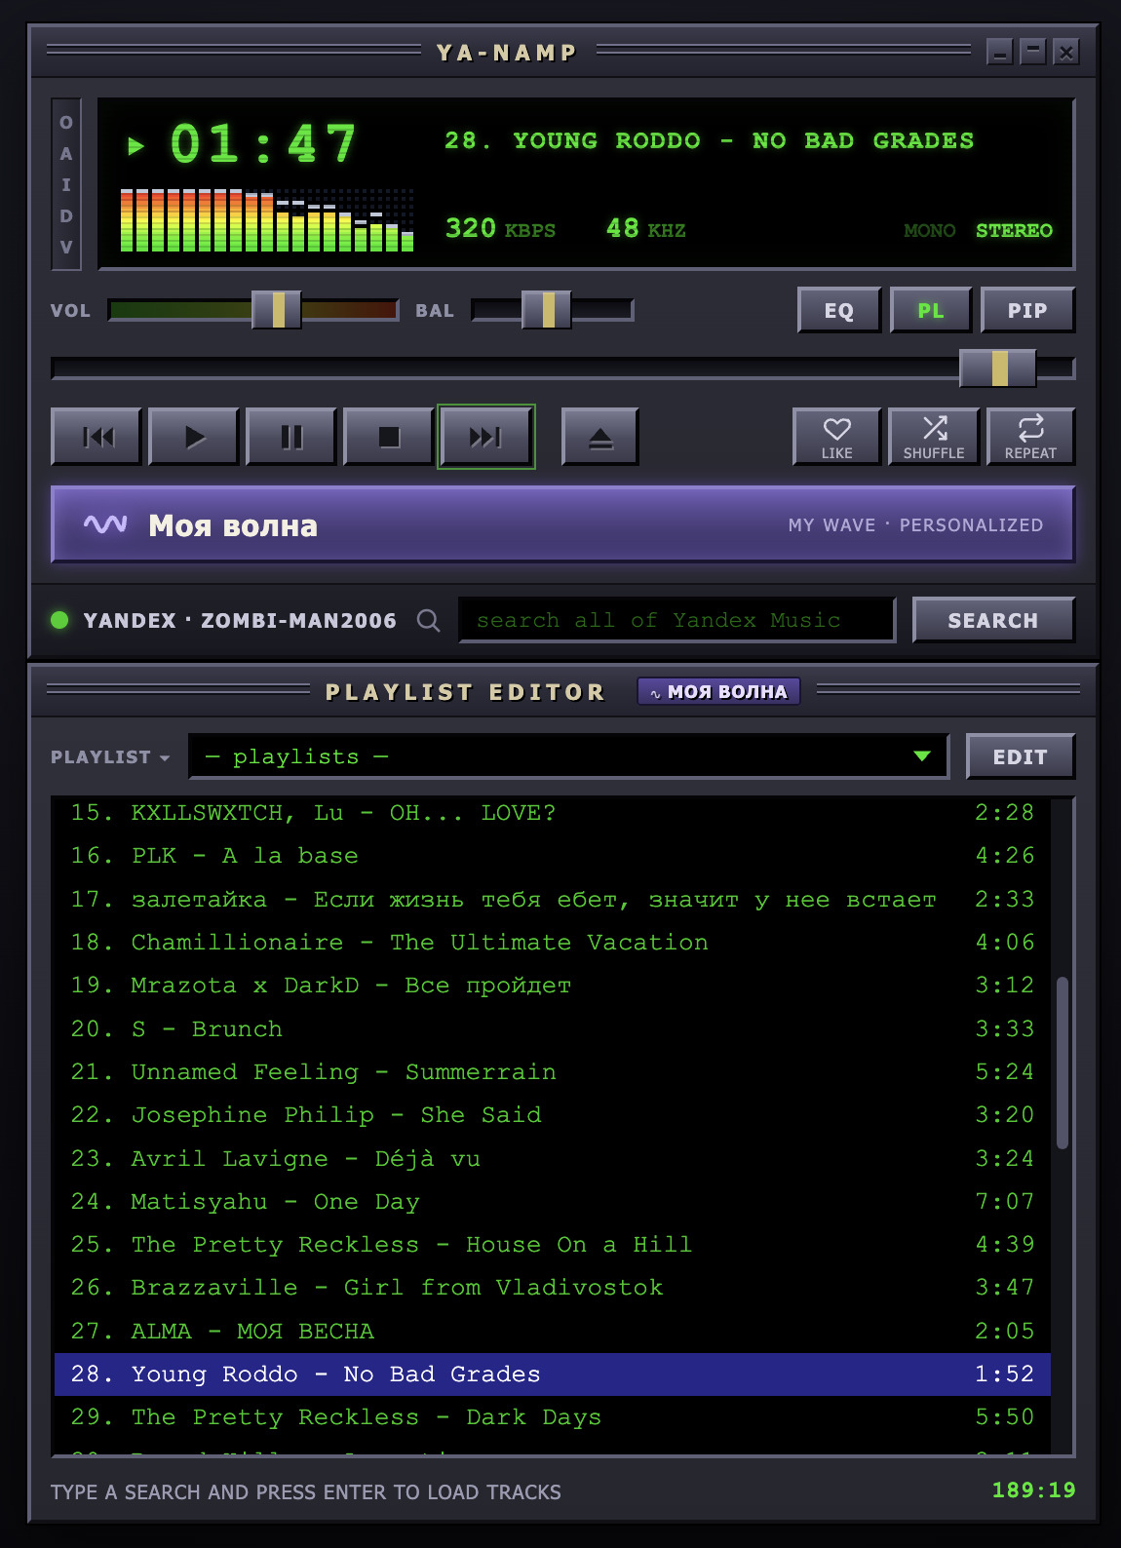
Task: Select track 17 by залетайка
Action: pyautogui.click(x=552, y=900)
